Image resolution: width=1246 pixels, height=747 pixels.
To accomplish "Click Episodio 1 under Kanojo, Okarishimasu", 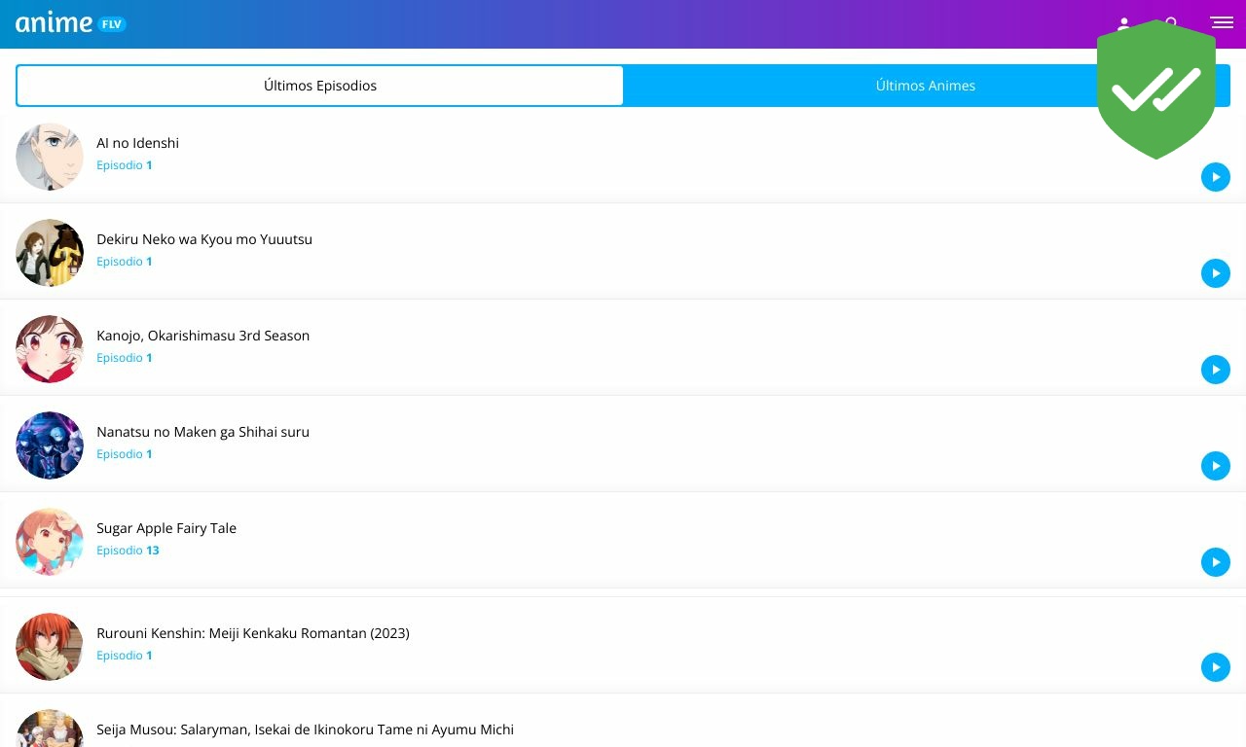I will [x=125, y=358].
